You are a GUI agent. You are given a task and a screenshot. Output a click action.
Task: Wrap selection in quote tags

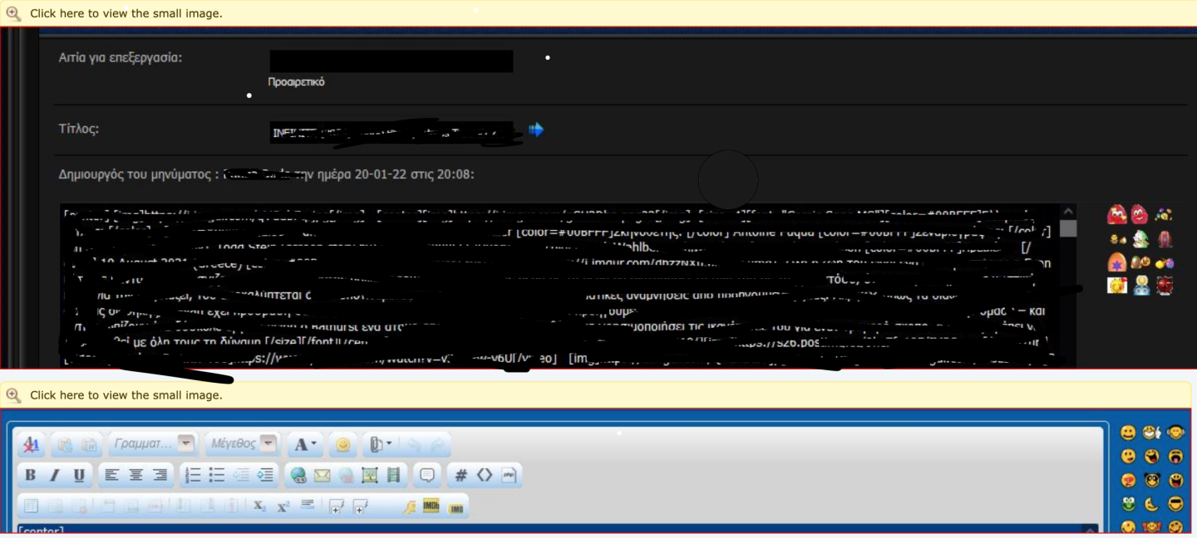coord(427,476)
